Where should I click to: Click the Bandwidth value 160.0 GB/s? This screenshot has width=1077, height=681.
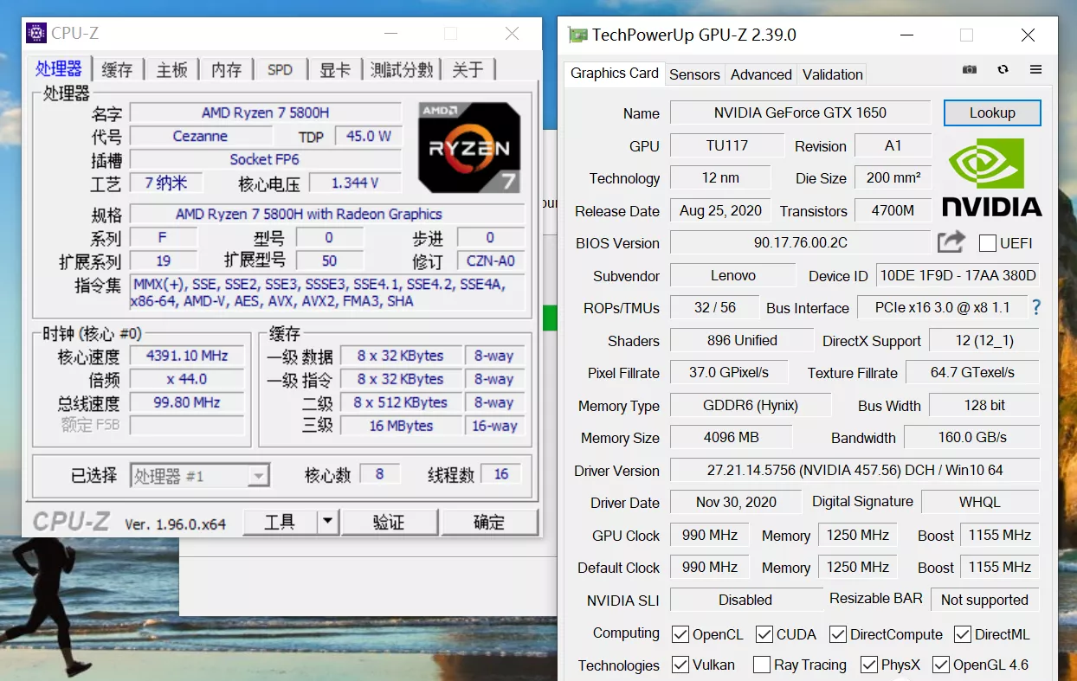coord(971,437)
